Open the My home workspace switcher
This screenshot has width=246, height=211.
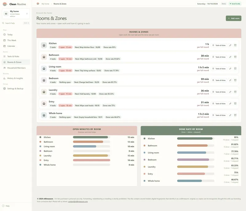coord(16,14)
